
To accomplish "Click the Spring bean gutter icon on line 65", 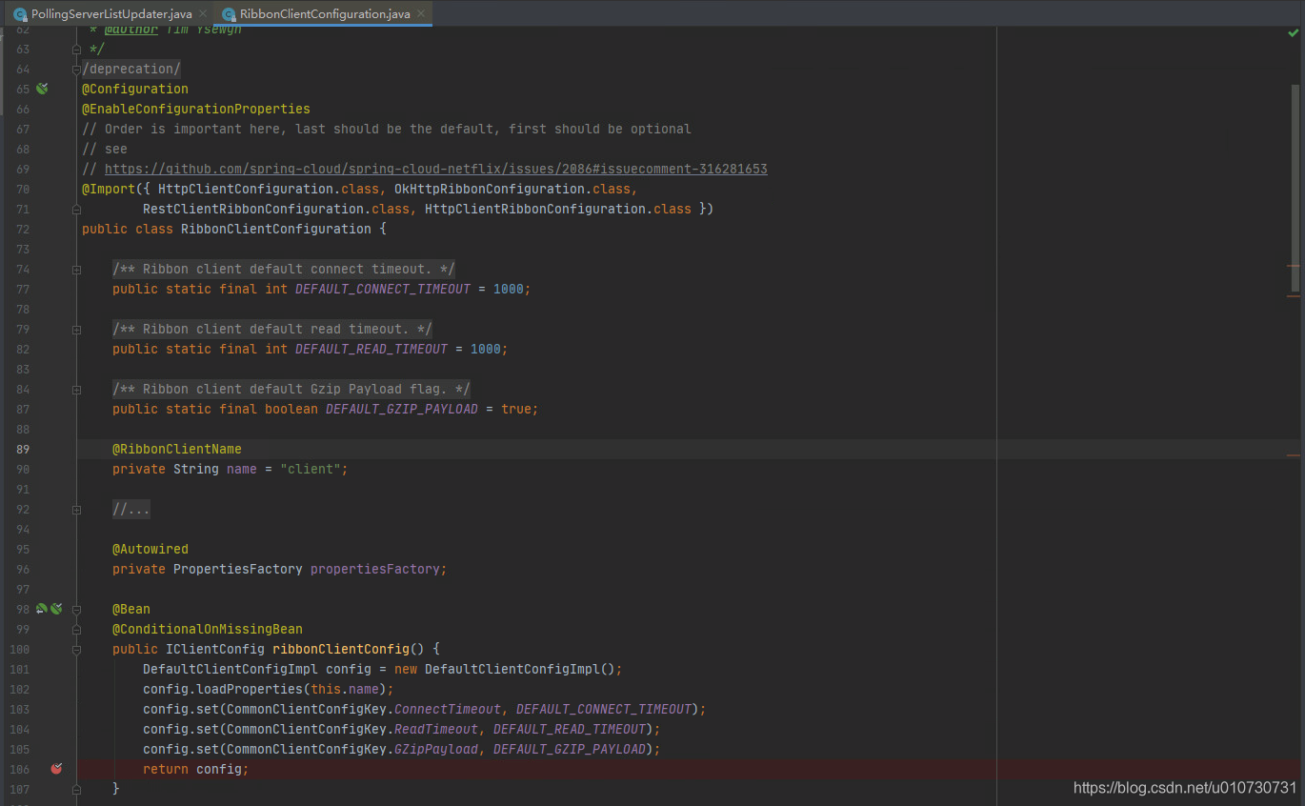I will 42,89.
